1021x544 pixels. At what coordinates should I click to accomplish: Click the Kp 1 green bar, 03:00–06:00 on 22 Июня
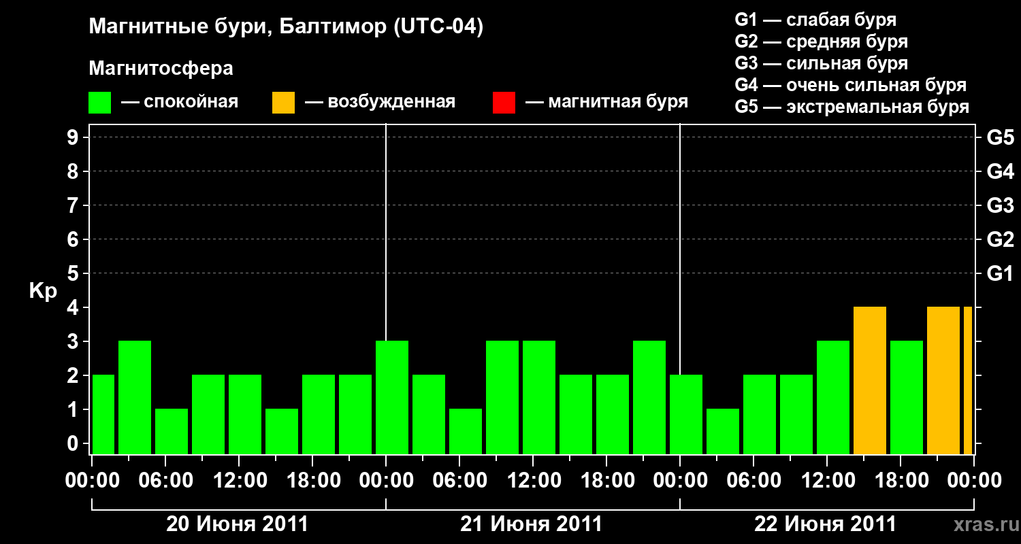723,432
